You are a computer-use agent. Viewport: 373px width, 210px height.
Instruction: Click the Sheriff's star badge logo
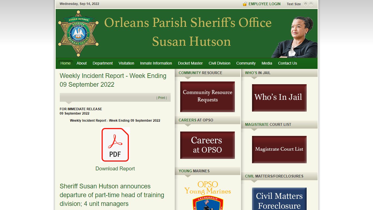click(x=78, y=33)
